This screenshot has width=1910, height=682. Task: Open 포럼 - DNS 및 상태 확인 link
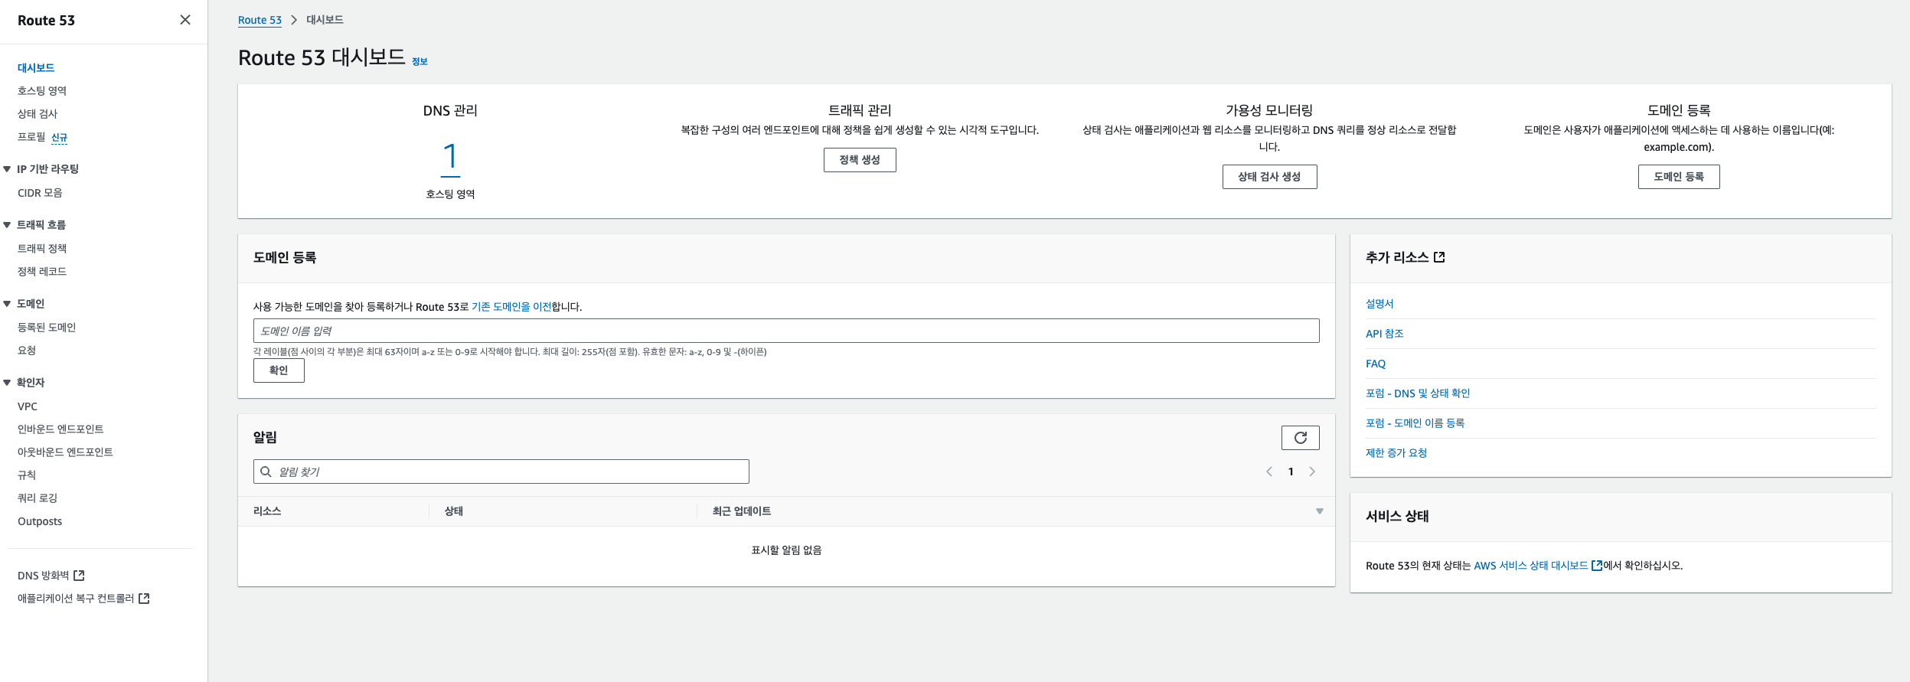[x=1418, y=393]
